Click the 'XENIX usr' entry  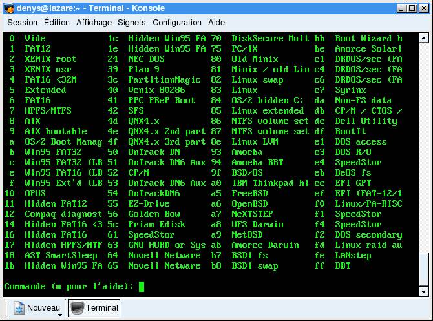pos(48,69)
